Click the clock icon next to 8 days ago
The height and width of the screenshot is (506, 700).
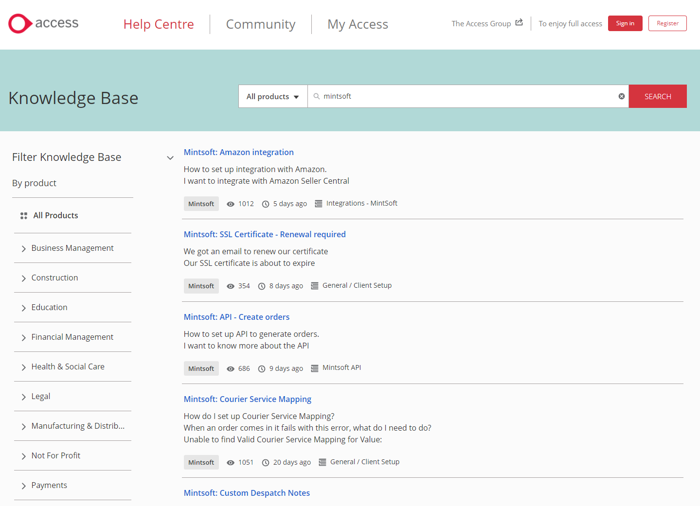[x=262, y=286]
